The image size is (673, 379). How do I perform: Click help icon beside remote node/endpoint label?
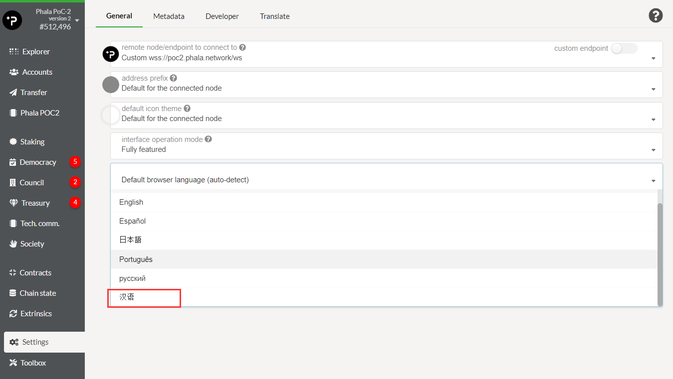(x=242, y=47)
